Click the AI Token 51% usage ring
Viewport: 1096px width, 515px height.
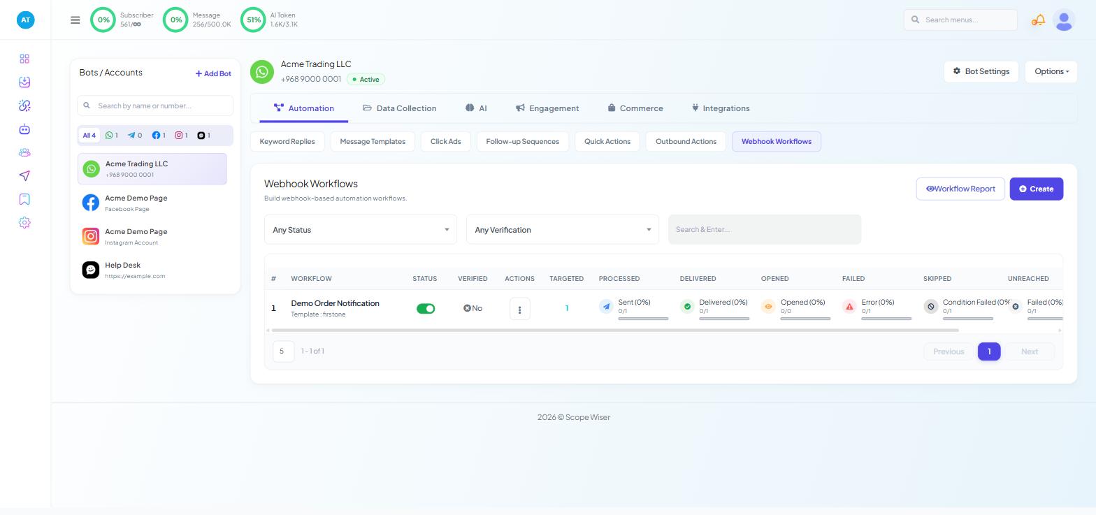(254, 20)
